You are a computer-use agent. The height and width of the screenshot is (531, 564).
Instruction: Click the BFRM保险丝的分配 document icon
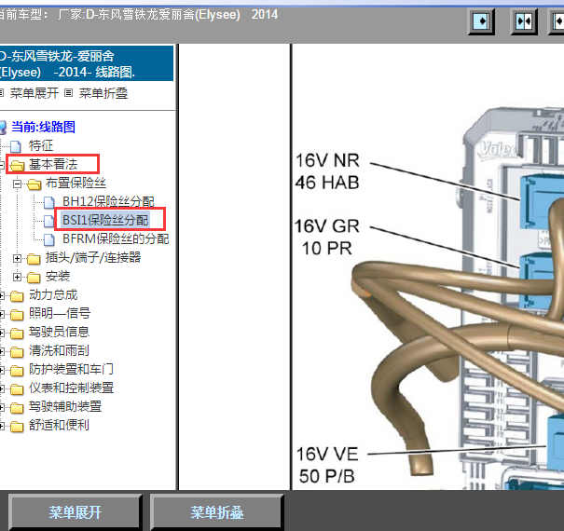[48, 239]
